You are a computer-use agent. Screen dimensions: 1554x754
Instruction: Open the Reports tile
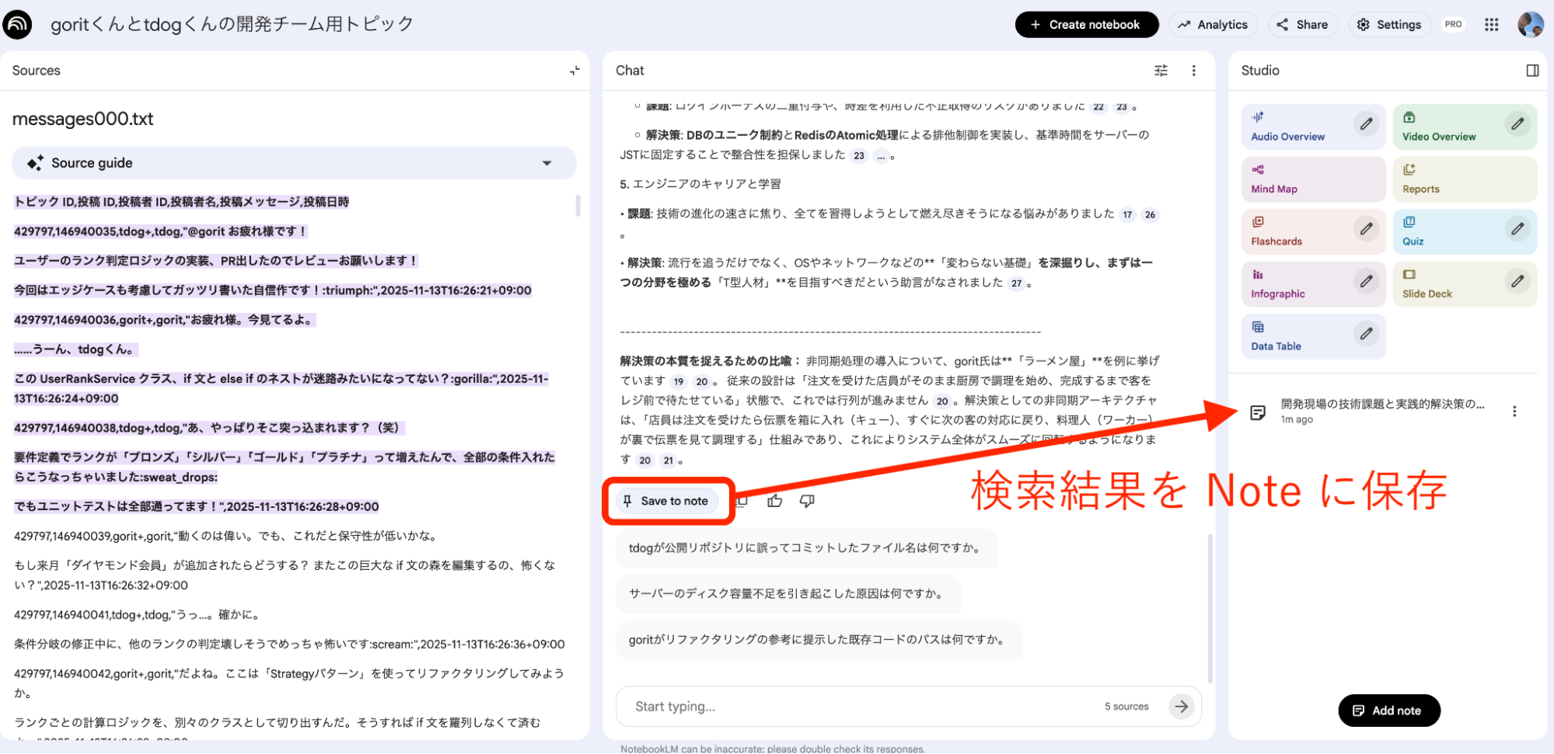(x=1464, y=179)
